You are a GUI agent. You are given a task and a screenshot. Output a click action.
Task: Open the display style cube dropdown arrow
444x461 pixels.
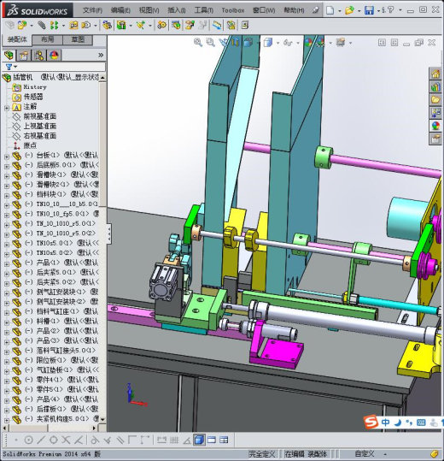[x=277, y=43]
